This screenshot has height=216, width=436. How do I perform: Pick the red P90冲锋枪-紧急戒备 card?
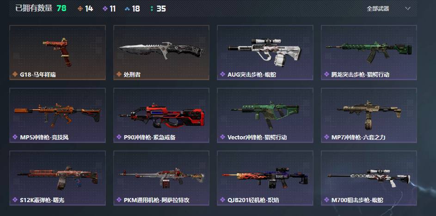click(x=161, y=115)
